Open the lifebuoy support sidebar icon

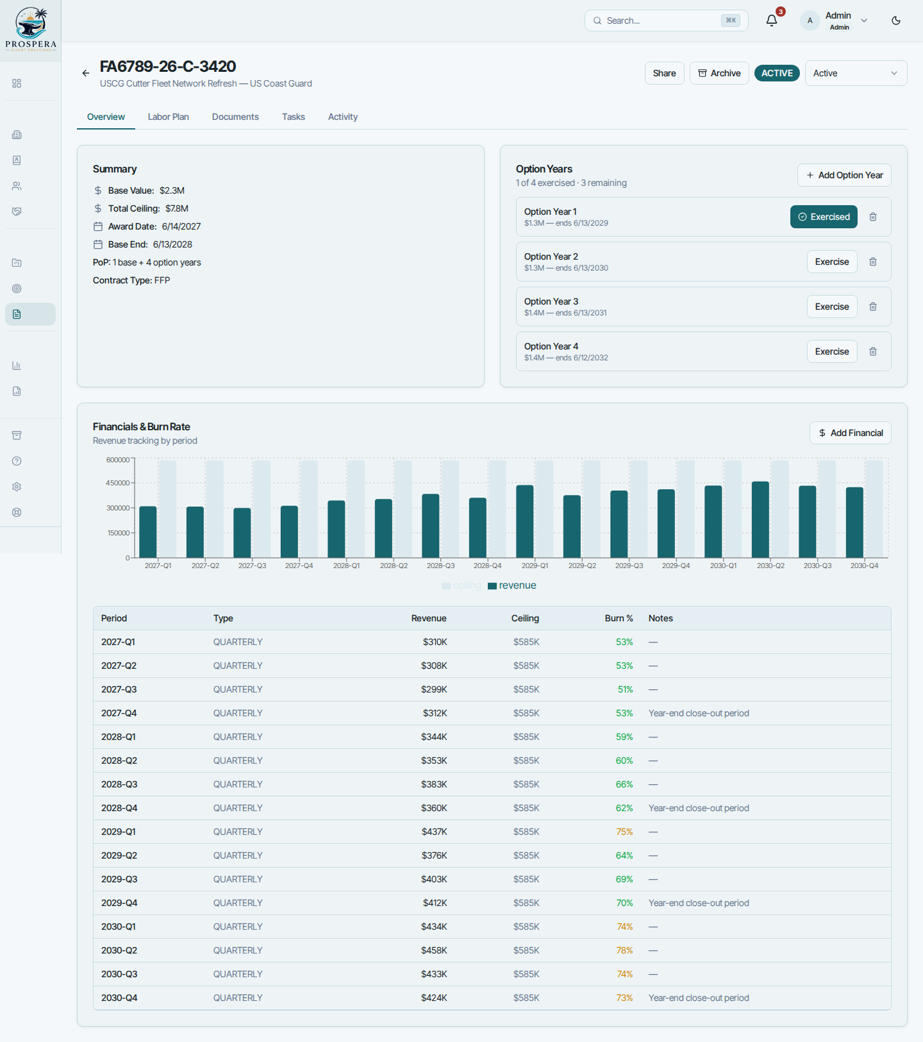17,512
